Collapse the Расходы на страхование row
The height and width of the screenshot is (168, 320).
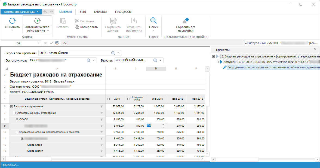(11, 106)
